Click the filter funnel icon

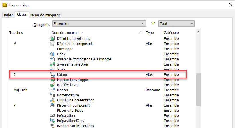coord(153,23)
